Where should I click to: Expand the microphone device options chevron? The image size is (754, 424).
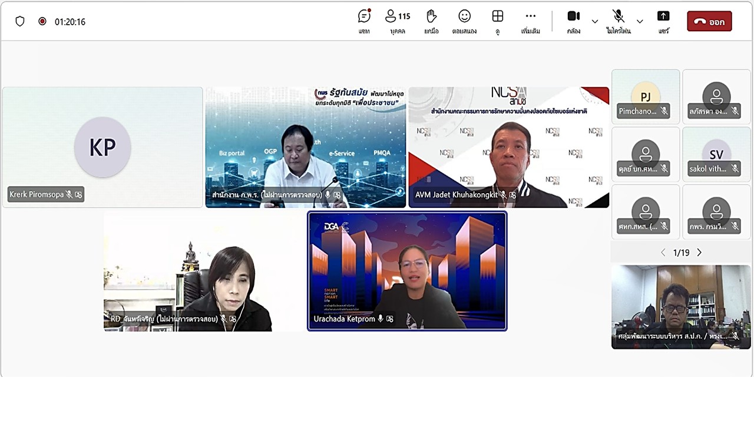tap(640, 21)
